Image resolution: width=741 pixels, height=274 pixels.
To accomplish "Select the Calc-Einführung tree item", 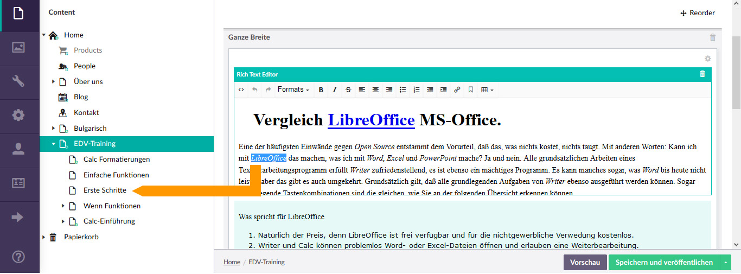I will [x=109, y=221].
